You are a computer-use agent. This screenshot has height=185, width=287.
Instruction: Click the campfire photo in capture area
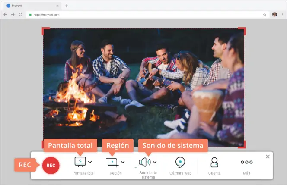point(143,88)
